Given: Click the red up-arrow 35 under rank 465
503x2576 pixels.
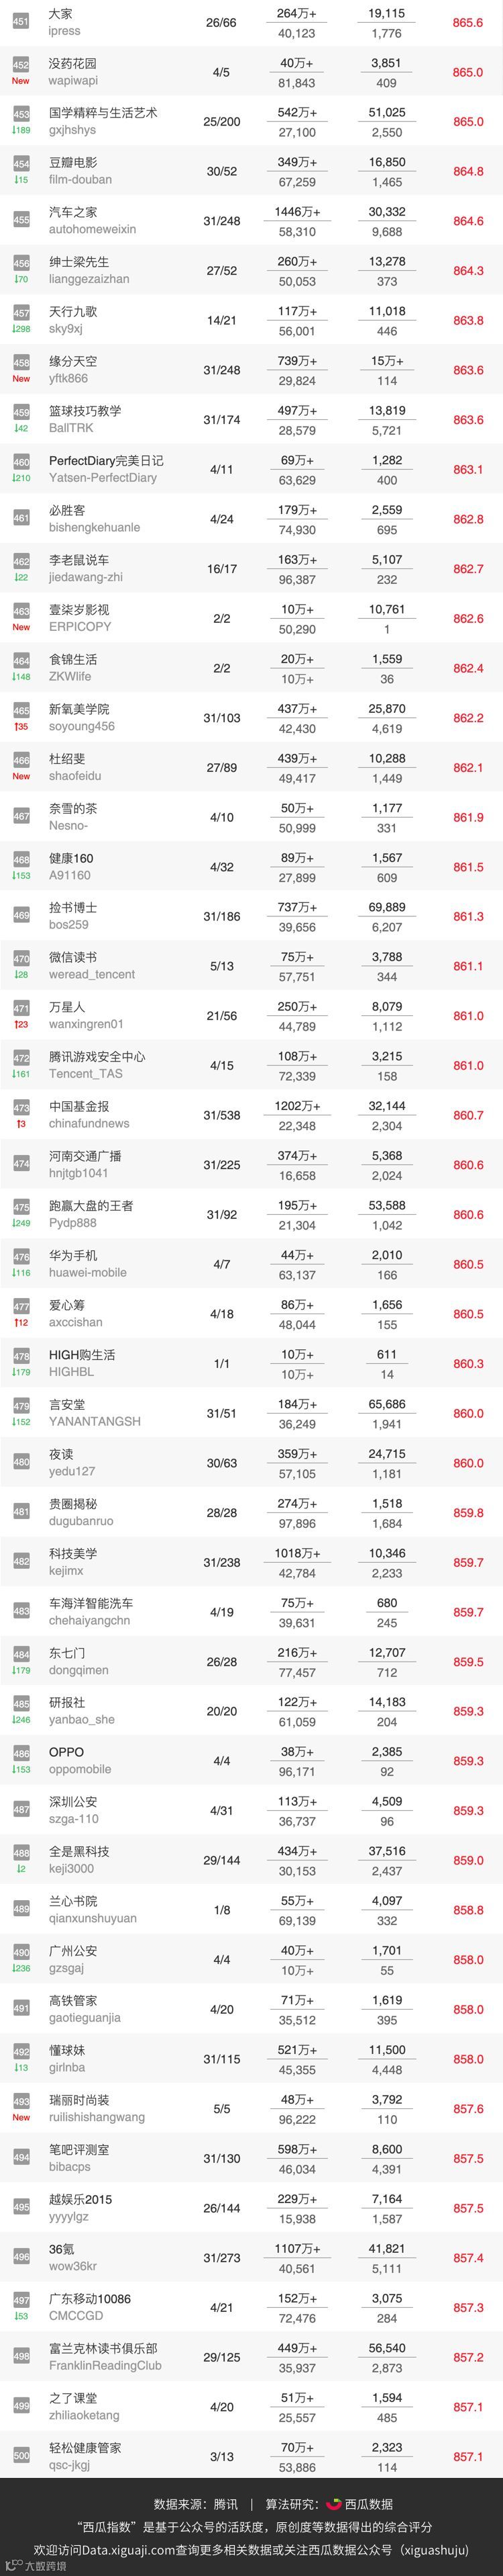Looking at the screenshot, I should 21,727.
